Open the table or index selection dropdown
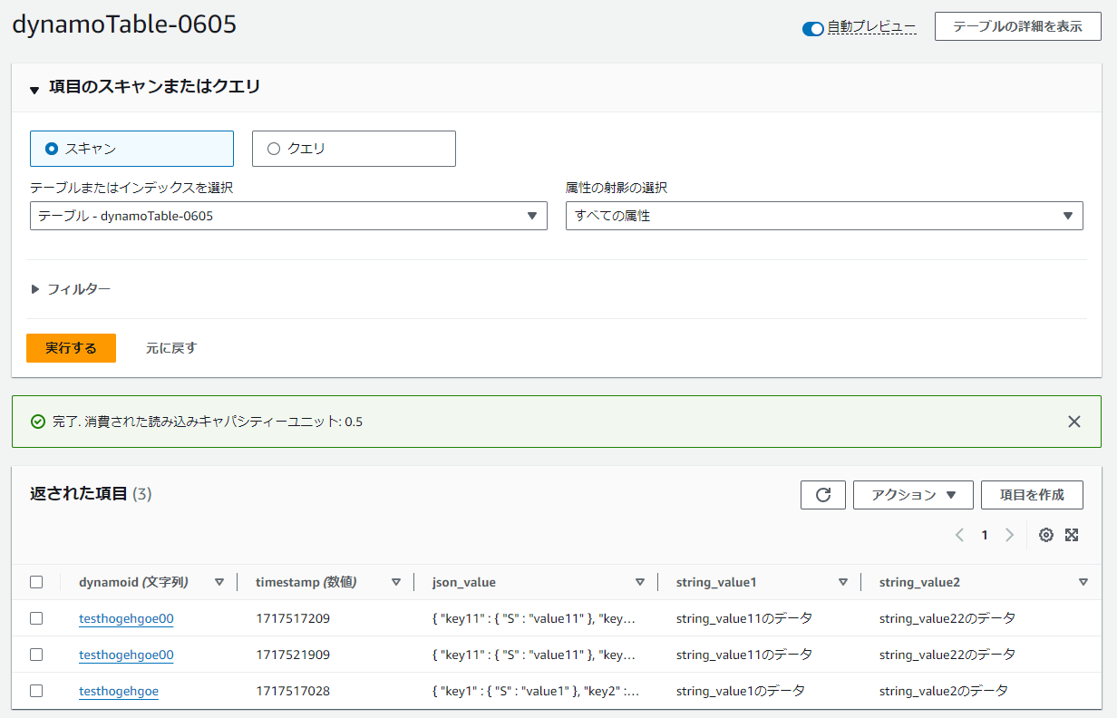 point(288,216)
